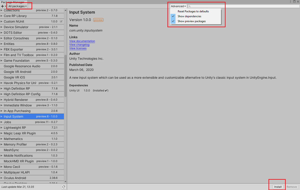Click package list scroll down arrow
This screenshot has height=190, width=300.
click(x=65, y=182)
